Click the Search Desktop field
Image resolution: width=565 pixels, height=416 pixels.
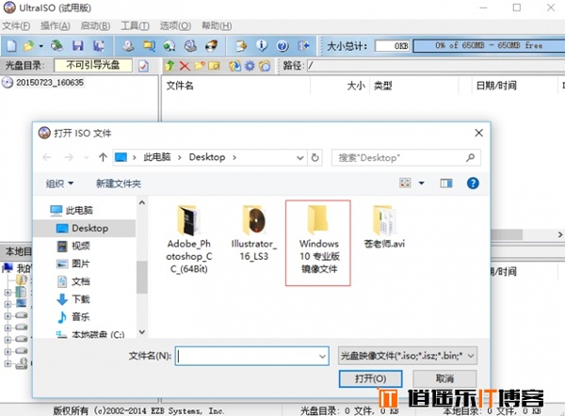click(406, 158)
